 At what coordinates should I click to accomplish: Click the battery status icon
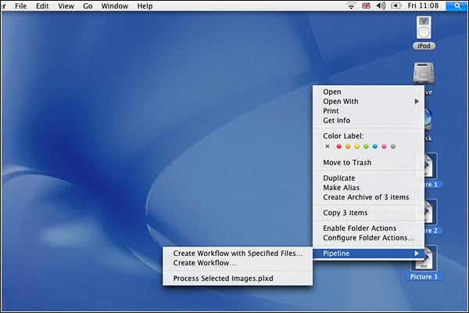tap(396, 5)
